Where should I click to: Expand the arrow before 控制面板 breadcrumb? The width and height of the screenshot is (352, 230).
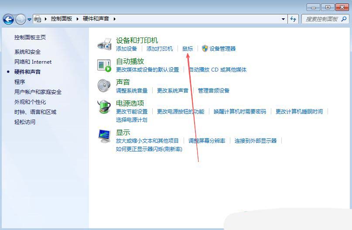click(x=45, y=19)
